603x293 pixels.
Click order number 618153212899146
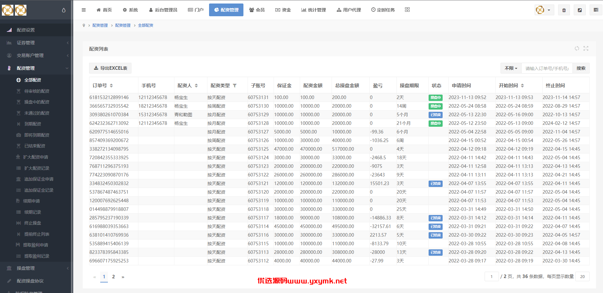click(109, 97)
